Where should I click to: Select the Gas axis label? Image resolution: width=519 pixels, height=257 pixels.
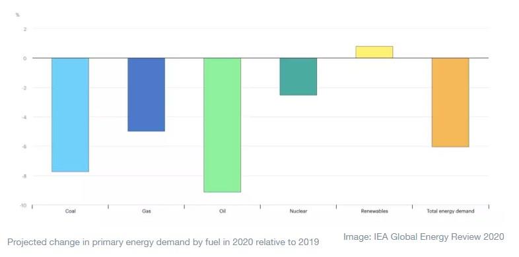click(x=147, y=211)
